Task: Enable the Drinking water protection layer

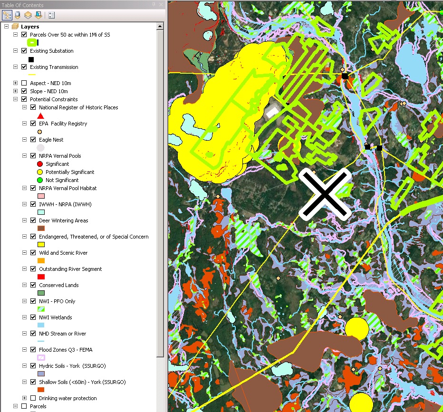Action: 33,398
